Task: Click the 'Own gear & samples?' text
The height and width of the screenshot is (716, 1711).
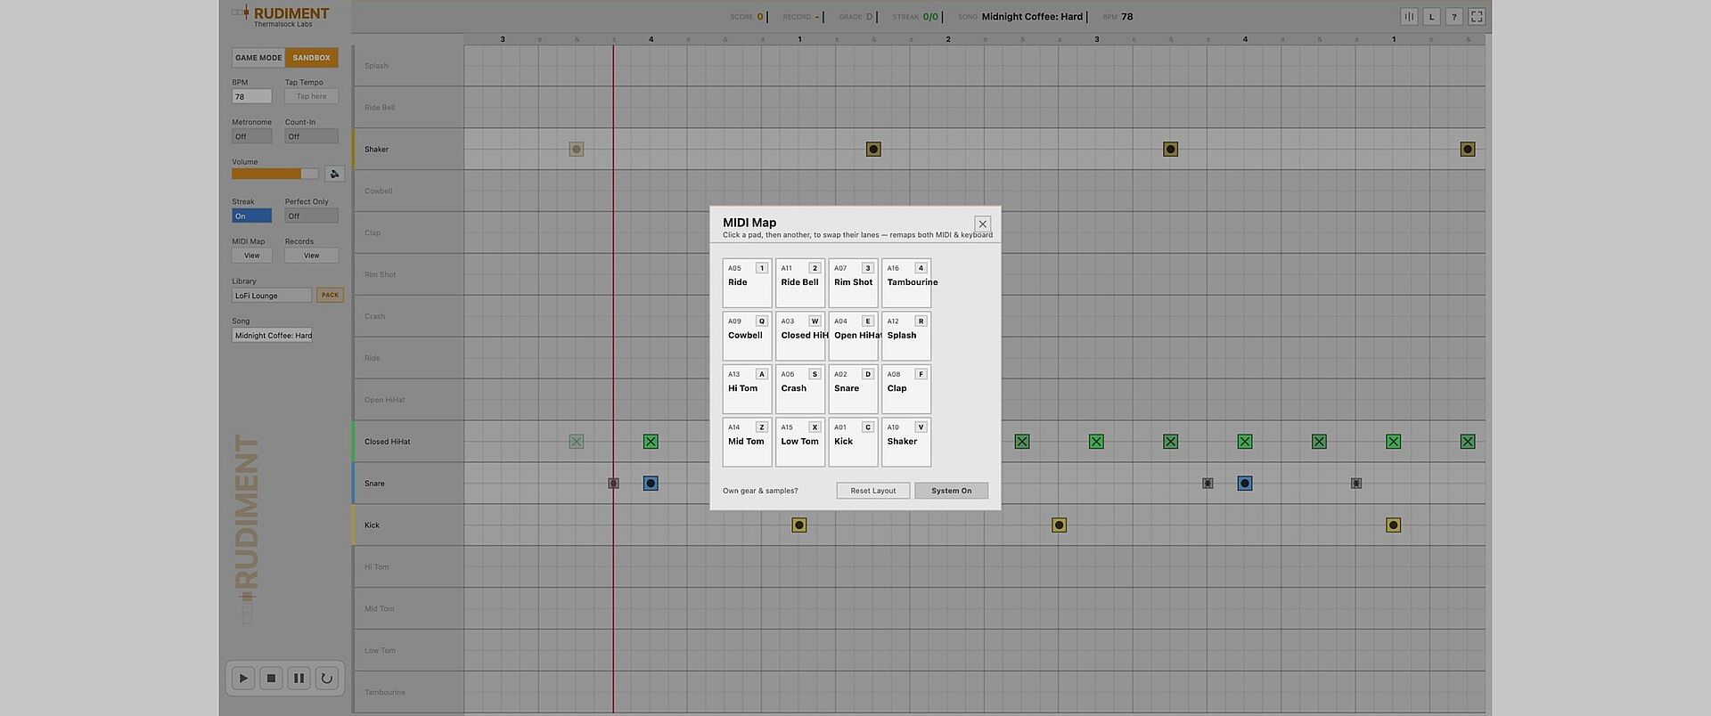Action: [x=760, y=491]
